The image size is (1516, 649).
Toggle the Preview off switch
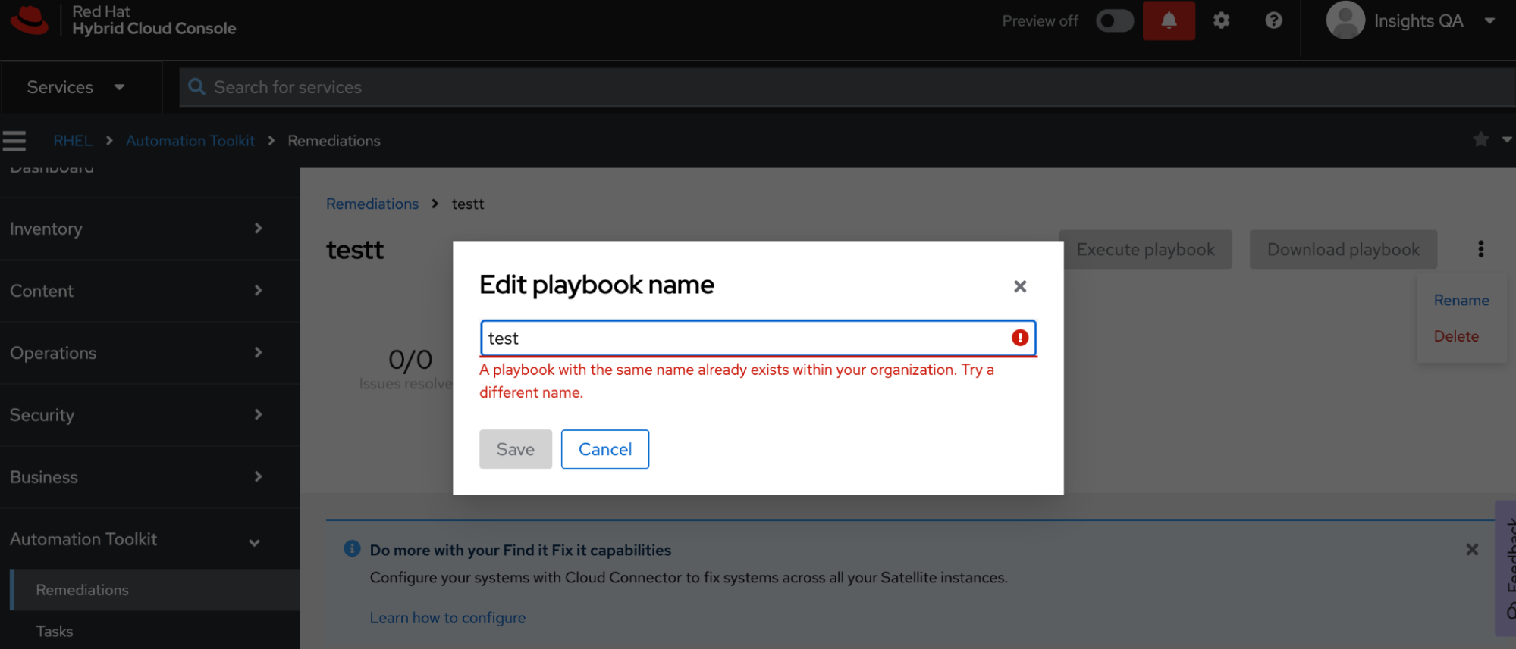point(1114,20)
